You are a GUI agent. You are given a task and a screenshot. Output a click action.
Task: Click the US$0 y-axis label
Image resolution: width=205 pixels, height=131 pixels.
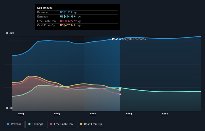pyautogui.click(x=9, y=108)
